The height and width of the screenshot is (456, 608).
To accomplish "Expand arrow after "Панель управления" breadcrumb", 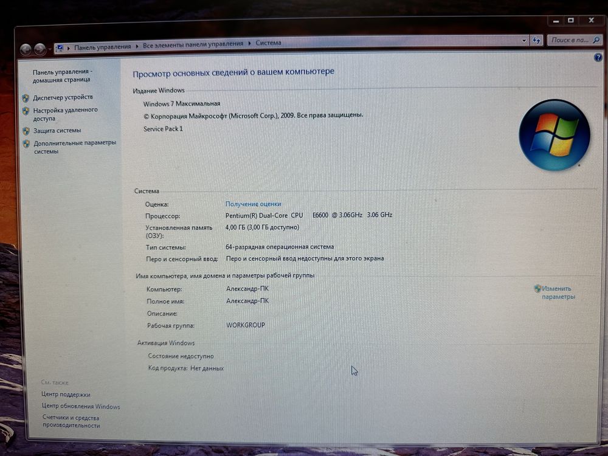I will pos(136,46).
